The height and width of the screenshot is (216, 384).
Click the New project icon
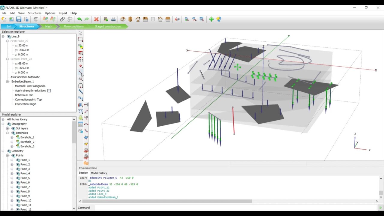click(4, 19)
